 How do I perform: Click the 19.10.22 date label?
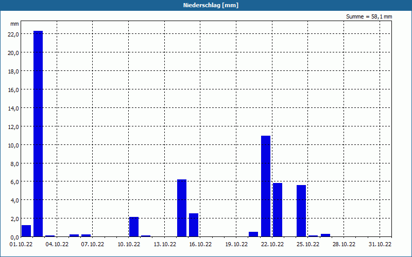236,245
